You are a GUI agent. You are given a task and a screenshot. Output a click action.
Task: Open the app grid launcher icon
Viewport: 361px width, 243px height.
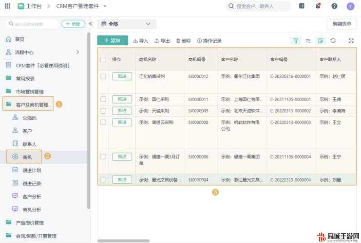click(x=7, y=6)
